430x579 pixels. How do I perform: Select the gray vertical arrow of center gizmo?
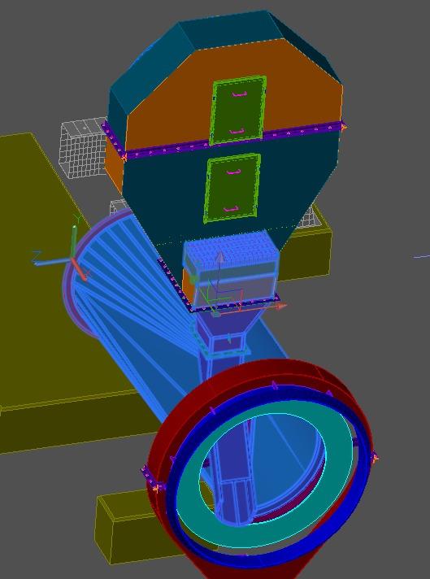[x=220, y=264]
